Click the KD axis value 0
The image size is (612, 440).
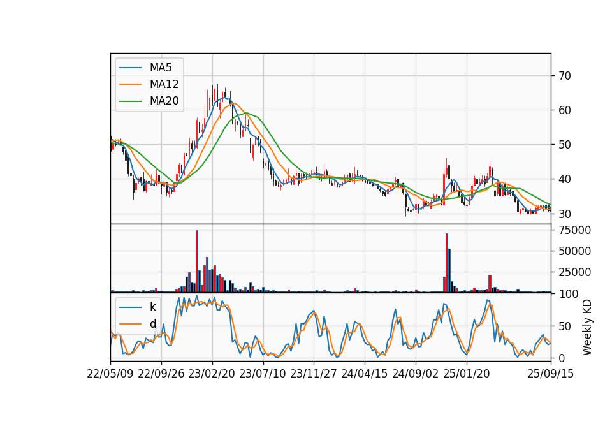(x=562, y=358)
